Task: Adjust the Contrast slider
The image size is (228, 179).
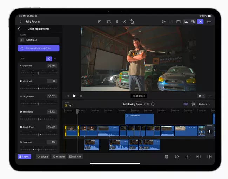Action: coord(39,88)
